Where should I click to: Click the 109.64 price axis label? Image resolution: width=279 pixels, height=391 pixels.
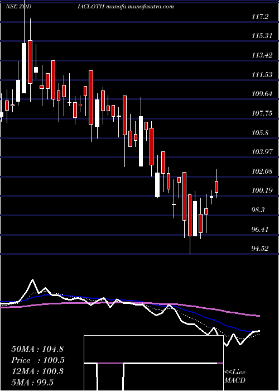(262, 94)
